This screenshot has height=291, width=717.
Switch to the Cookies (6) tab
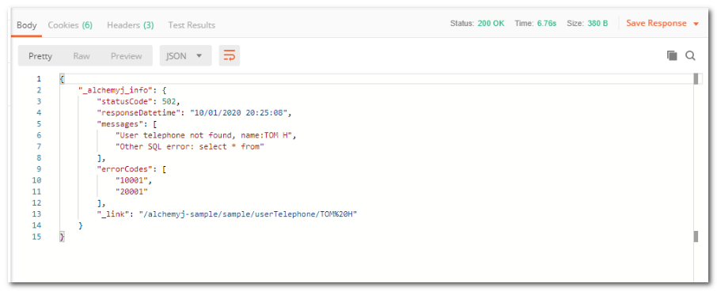click(70, 25)
